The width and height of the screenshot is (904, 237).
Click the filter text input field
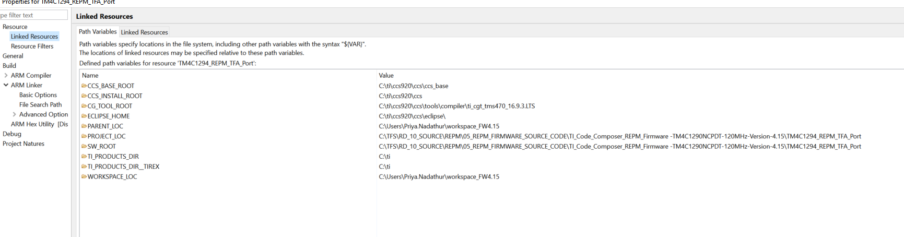coord(33,15)
